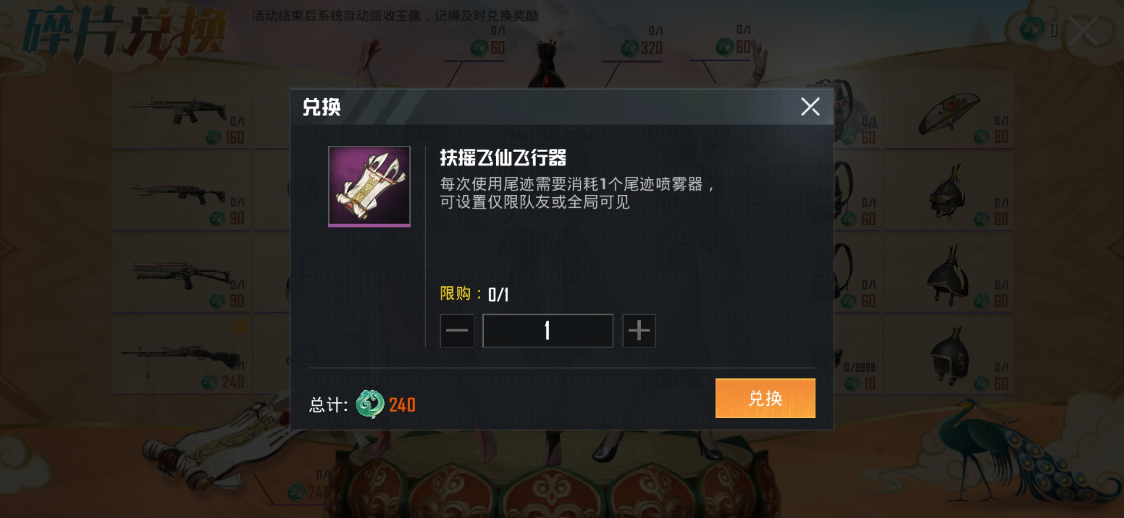Increase exchange quantity with plus button
The width and height of the screenshot is (1124, 518).
(639, 330)
